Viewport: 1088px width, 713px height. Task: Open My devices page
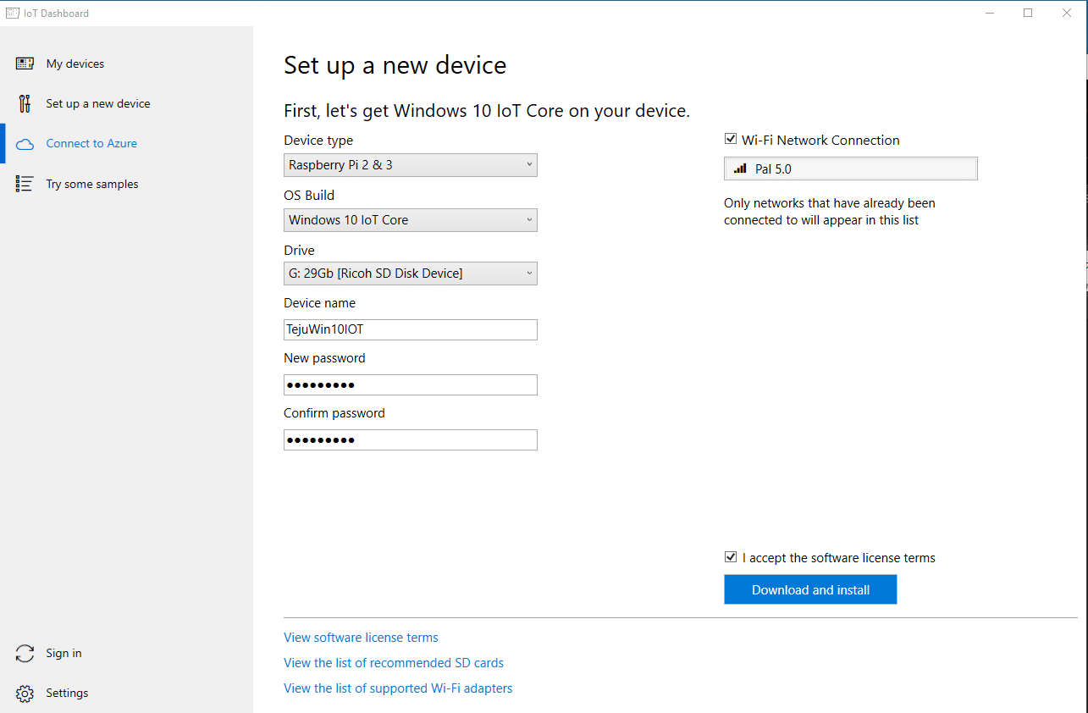(126, 64)
